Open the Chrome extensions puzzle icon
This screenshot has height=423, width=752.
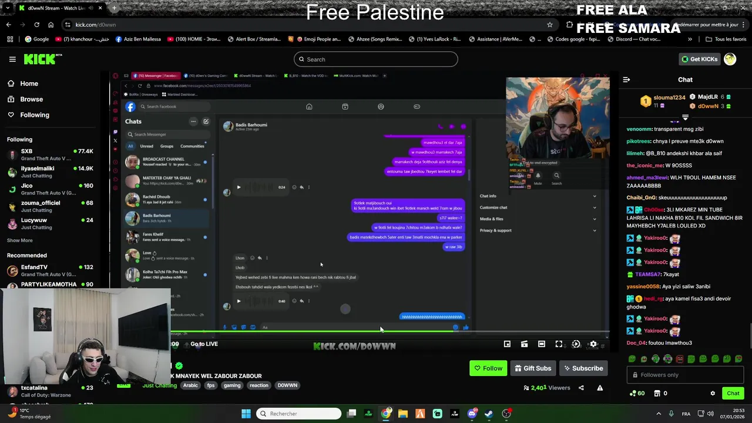click(x=569, y=25)
